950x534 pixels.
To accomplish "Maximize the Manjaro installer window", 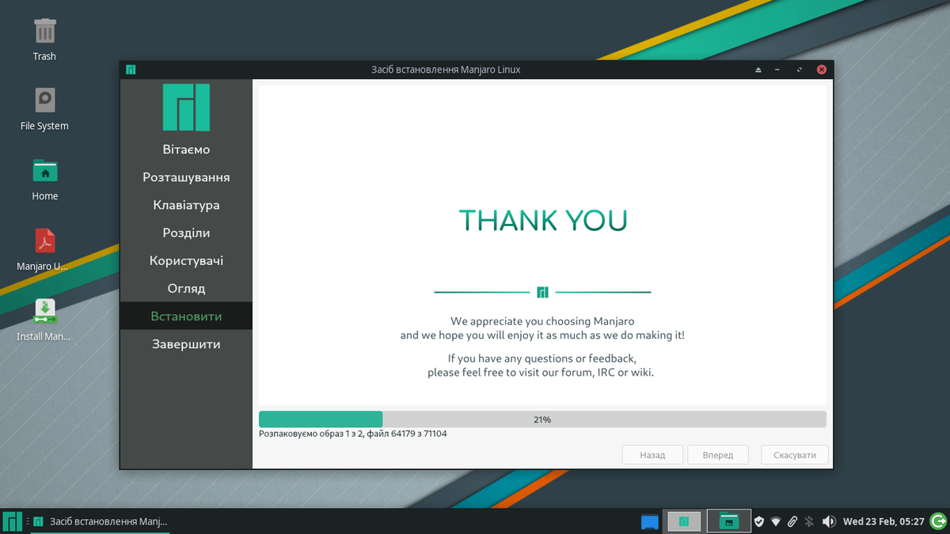I will [800, 70].
